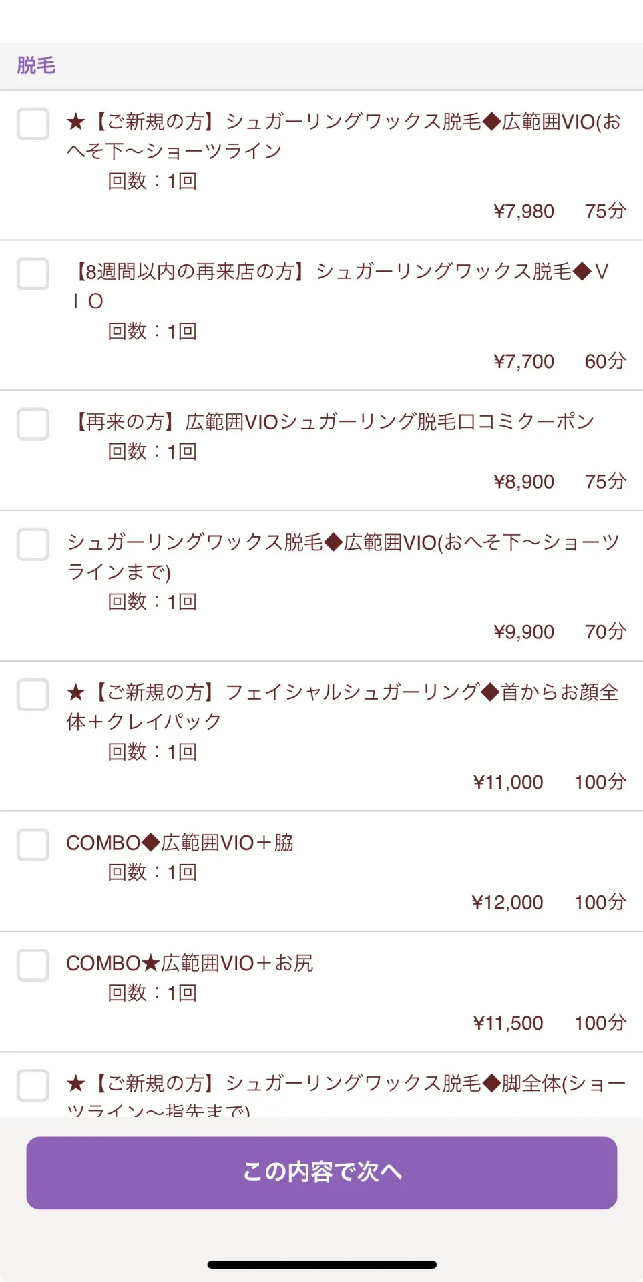The image size is (643, 1282).
Task: Tap the COMBO◆広範囲VIO+脇 title
Action: pos(180,843)
